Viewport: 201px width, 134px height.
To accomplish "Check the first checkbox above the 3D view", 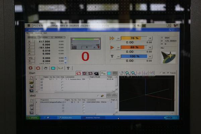I will click(161, 73).
